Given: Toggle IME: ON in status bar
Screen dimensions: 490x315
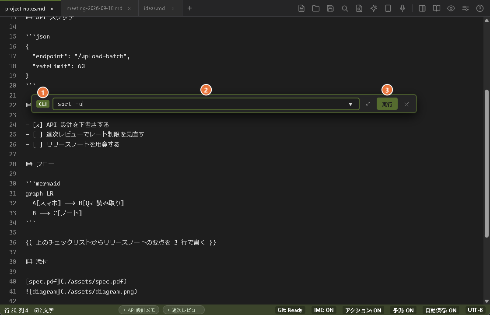Looking at the screenshot, I should (324, 310).
